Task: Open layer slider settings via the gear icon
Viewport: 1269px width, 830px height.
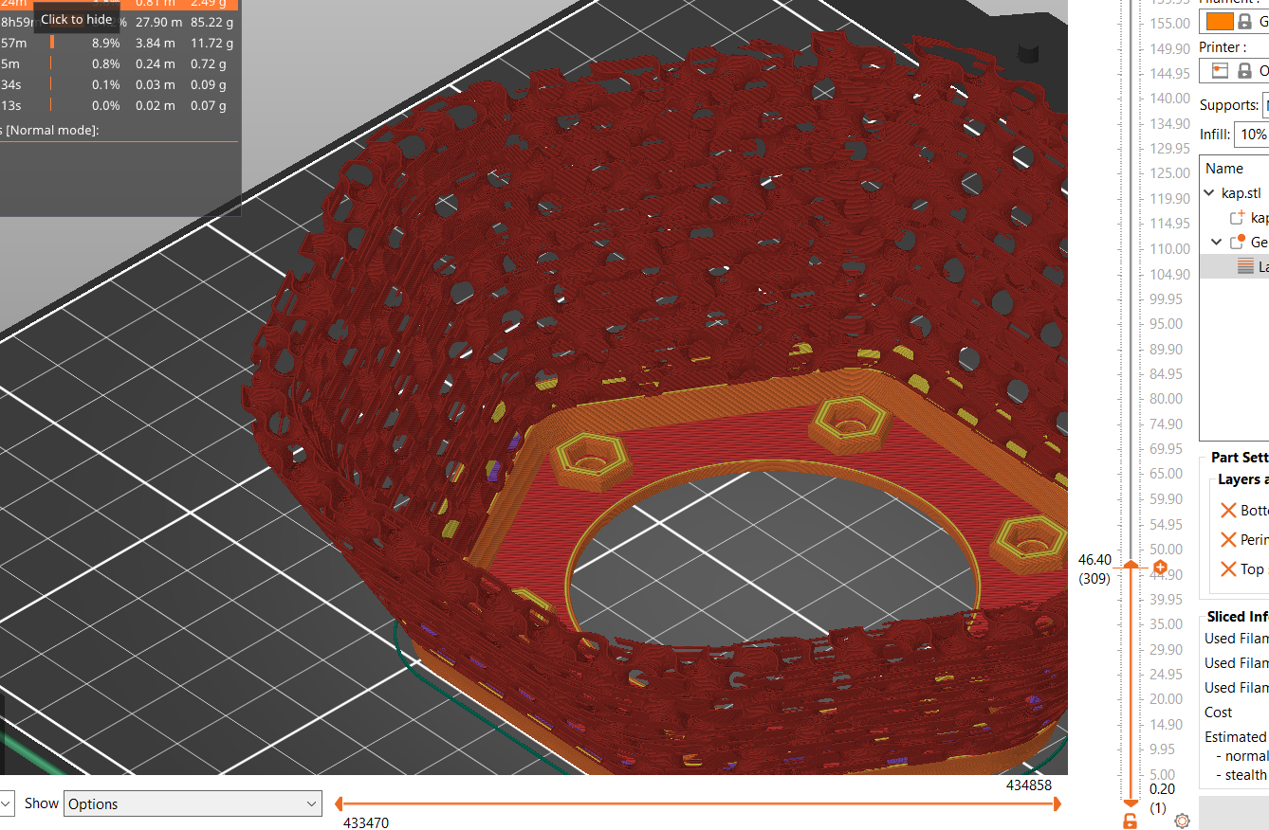Action: click(x=1182, y=821)
